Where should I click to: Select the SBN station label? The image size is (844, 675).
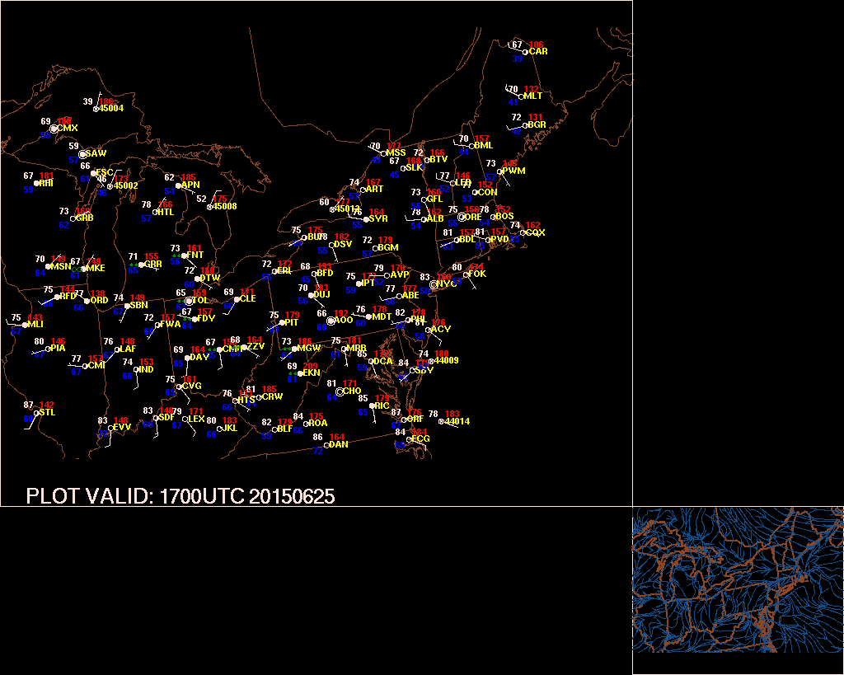pos(138,305)
